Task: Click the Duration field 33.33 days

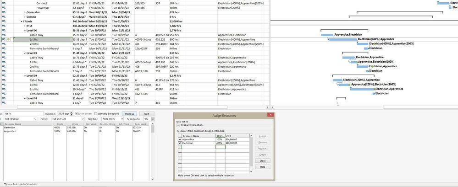Action: pyautogui.click(x=63, y=114)
